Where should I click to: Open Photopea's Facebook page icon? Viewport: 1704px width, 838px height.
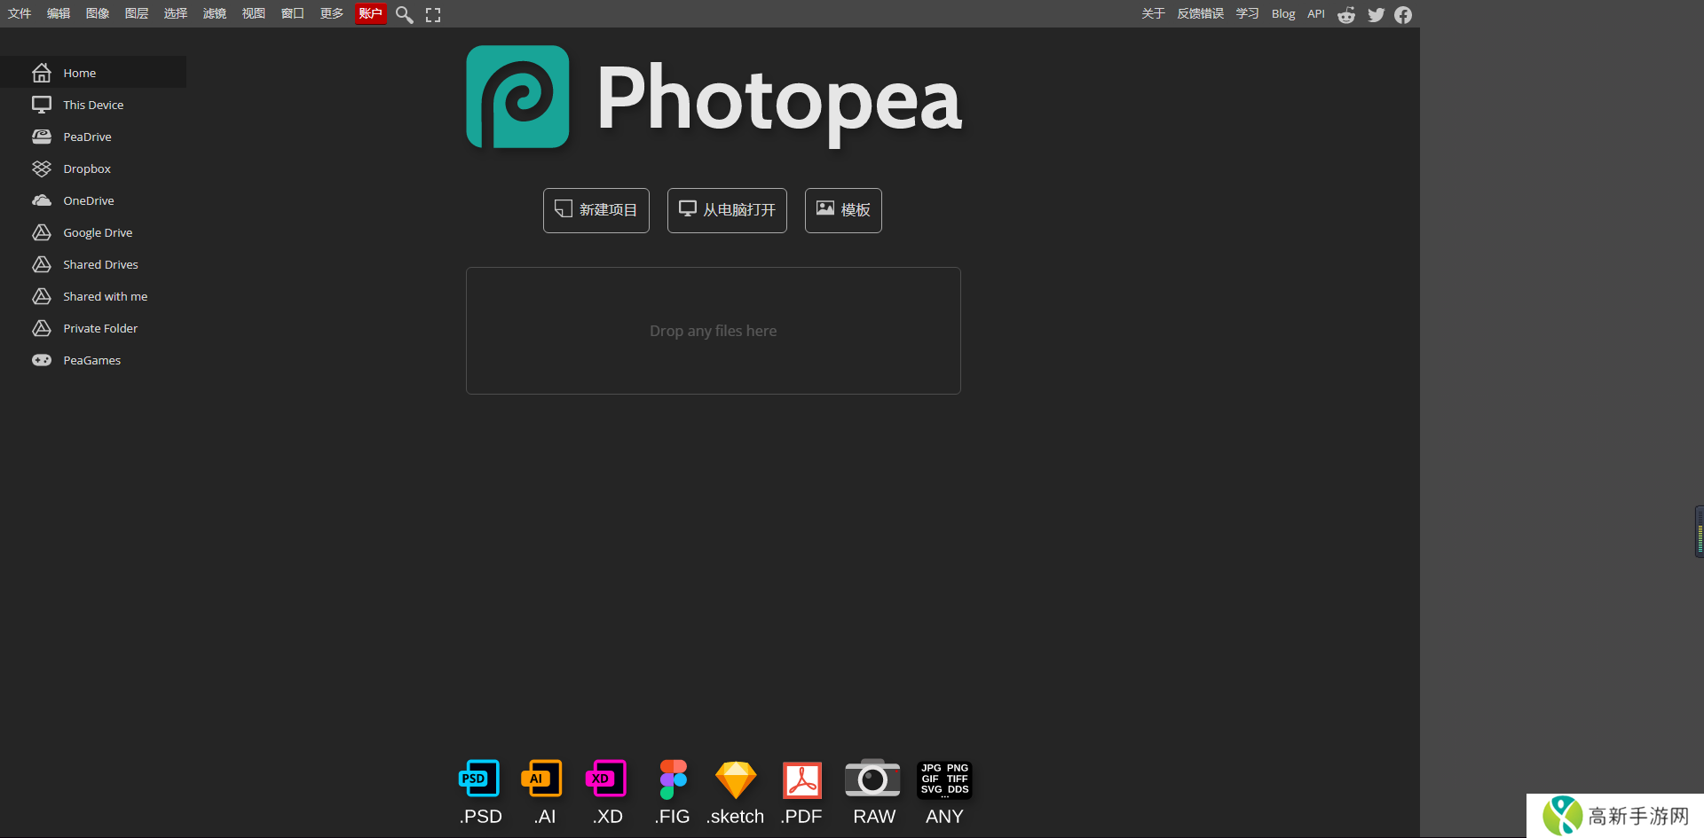click(1403, 14)
